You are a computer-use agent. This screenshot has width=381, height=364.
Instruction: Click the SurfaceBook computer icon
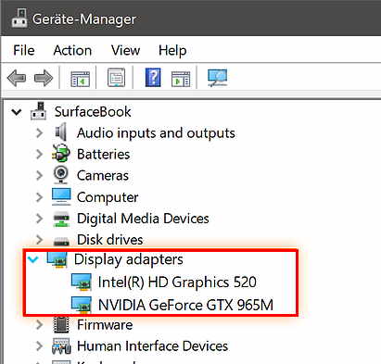pyautogui.click(x=38, y=111)
